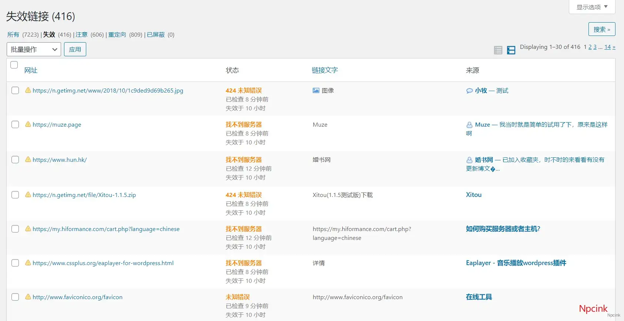The width and height of the screenshot is (624, 321).
Task: Click warning icon beside www.hun.hk URL
Action: [x=28, y=159]
